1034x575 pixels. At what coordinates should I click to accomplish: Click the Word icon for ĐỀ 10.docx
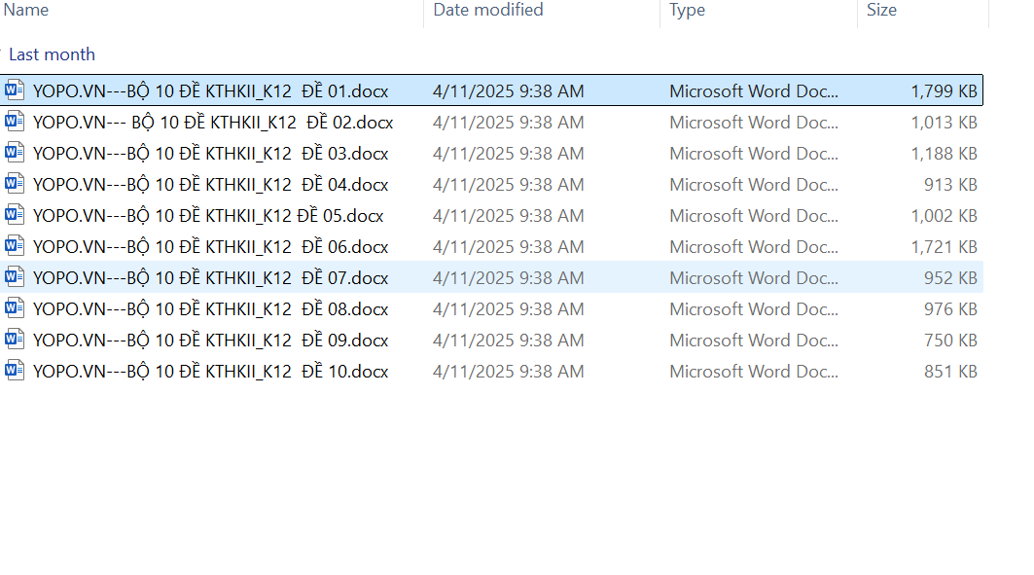coord(15,371)
